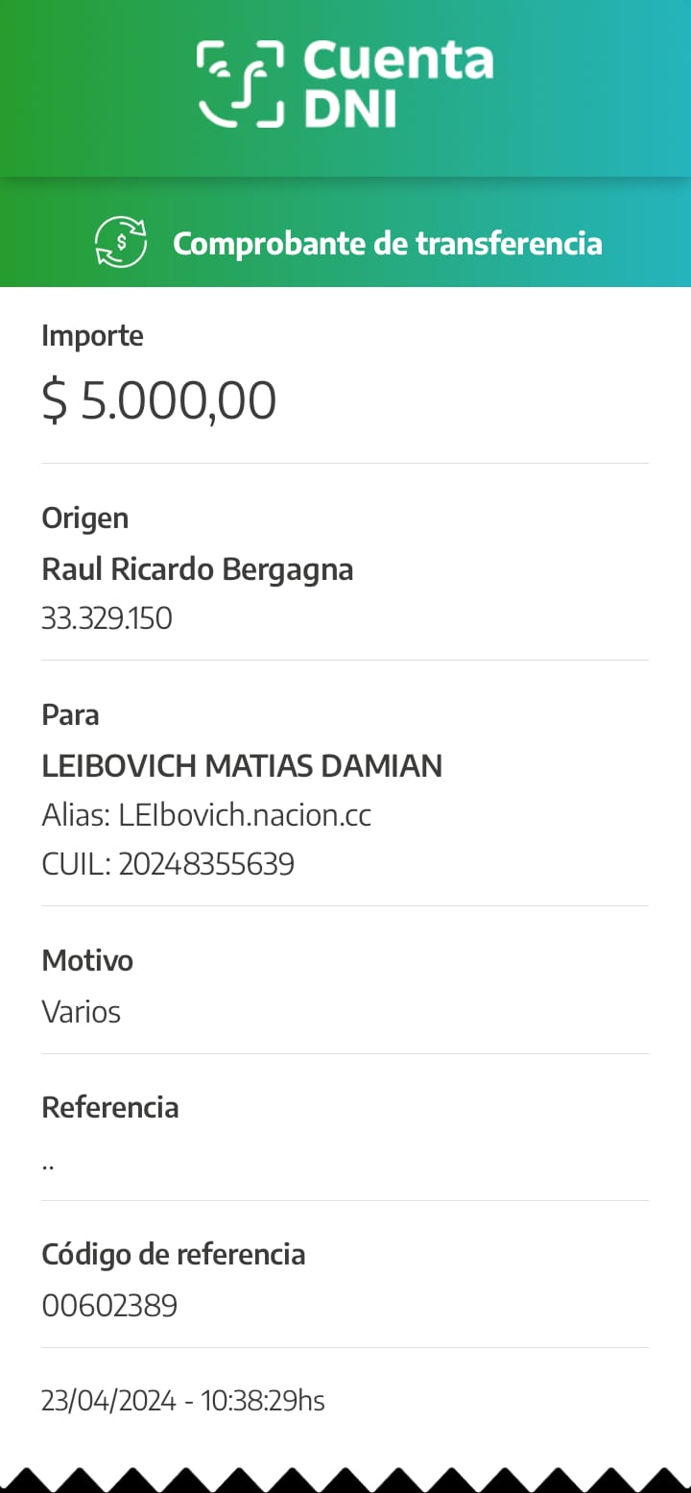This screenshot has height=1493, width=691.
Task: Select the $ 5.000,00 amount
Action: pos(159,400)
